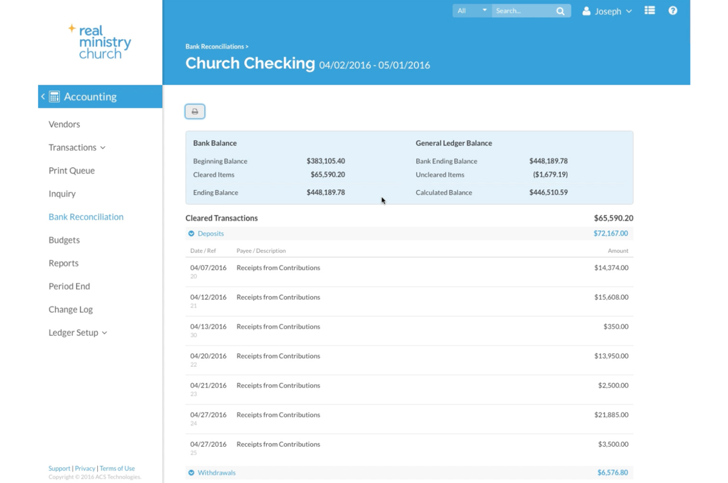The height and width of the screenshot is (483, 728).
Task: Open the help question mark icon
Action: click(672, 11)
